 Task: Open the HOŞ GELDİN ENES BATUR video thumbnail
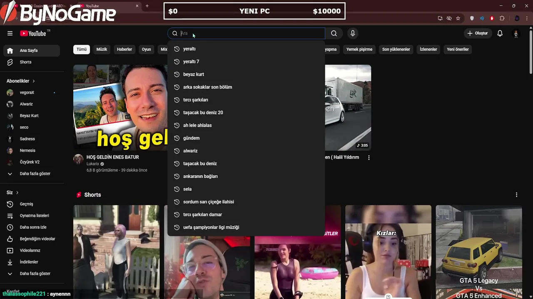[120, 108]
